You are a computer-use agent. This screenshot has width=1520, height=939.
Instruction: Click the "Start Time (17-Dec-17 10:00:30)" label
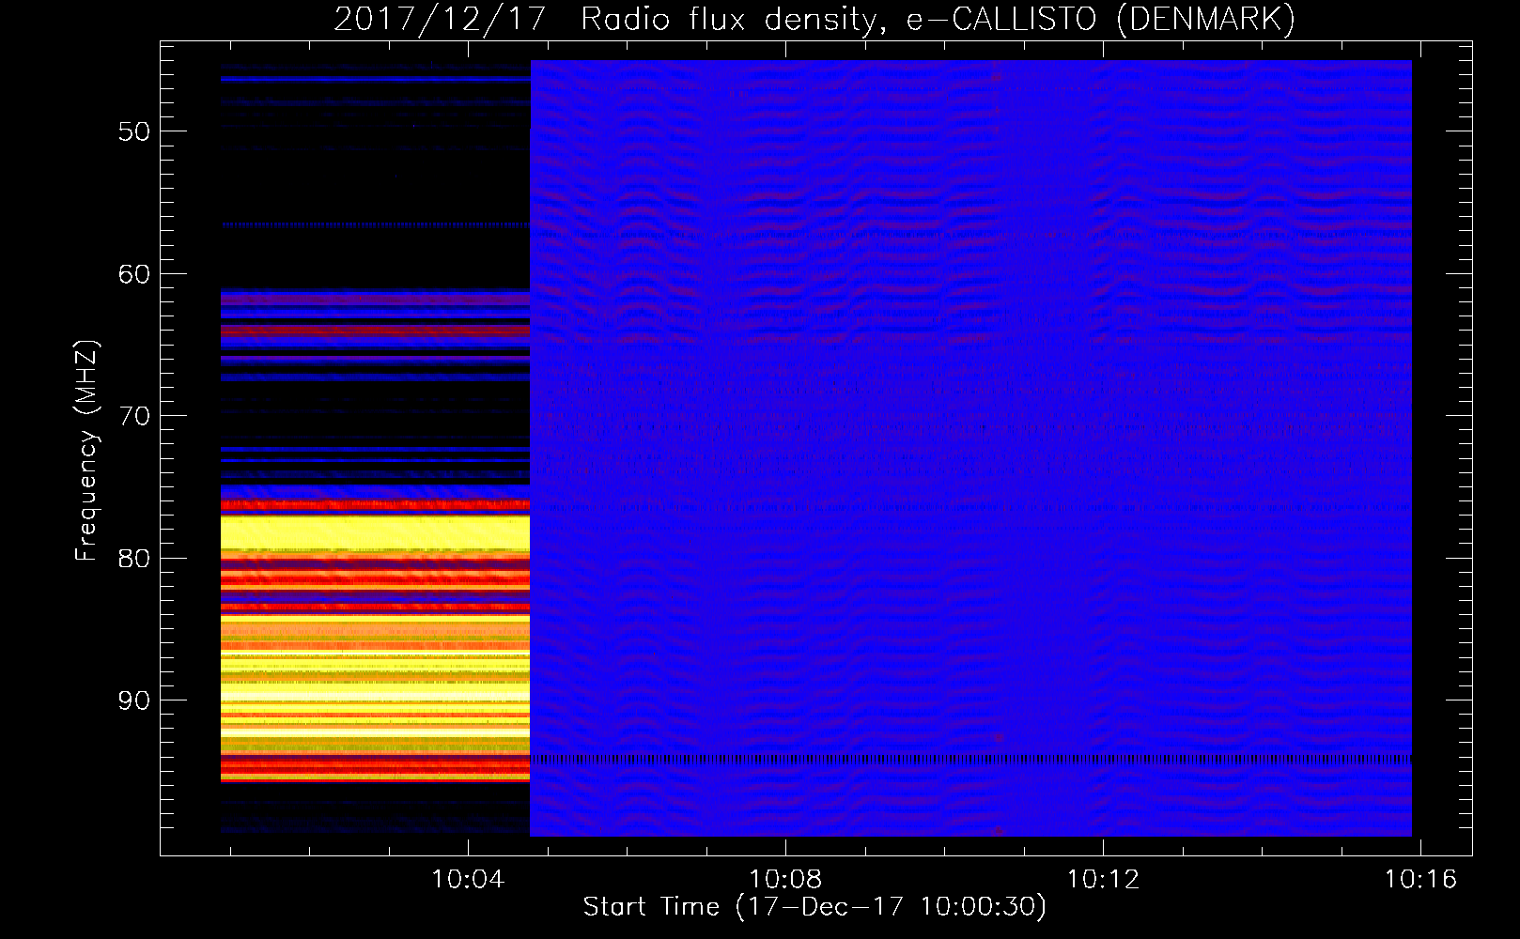click(814, 907)
